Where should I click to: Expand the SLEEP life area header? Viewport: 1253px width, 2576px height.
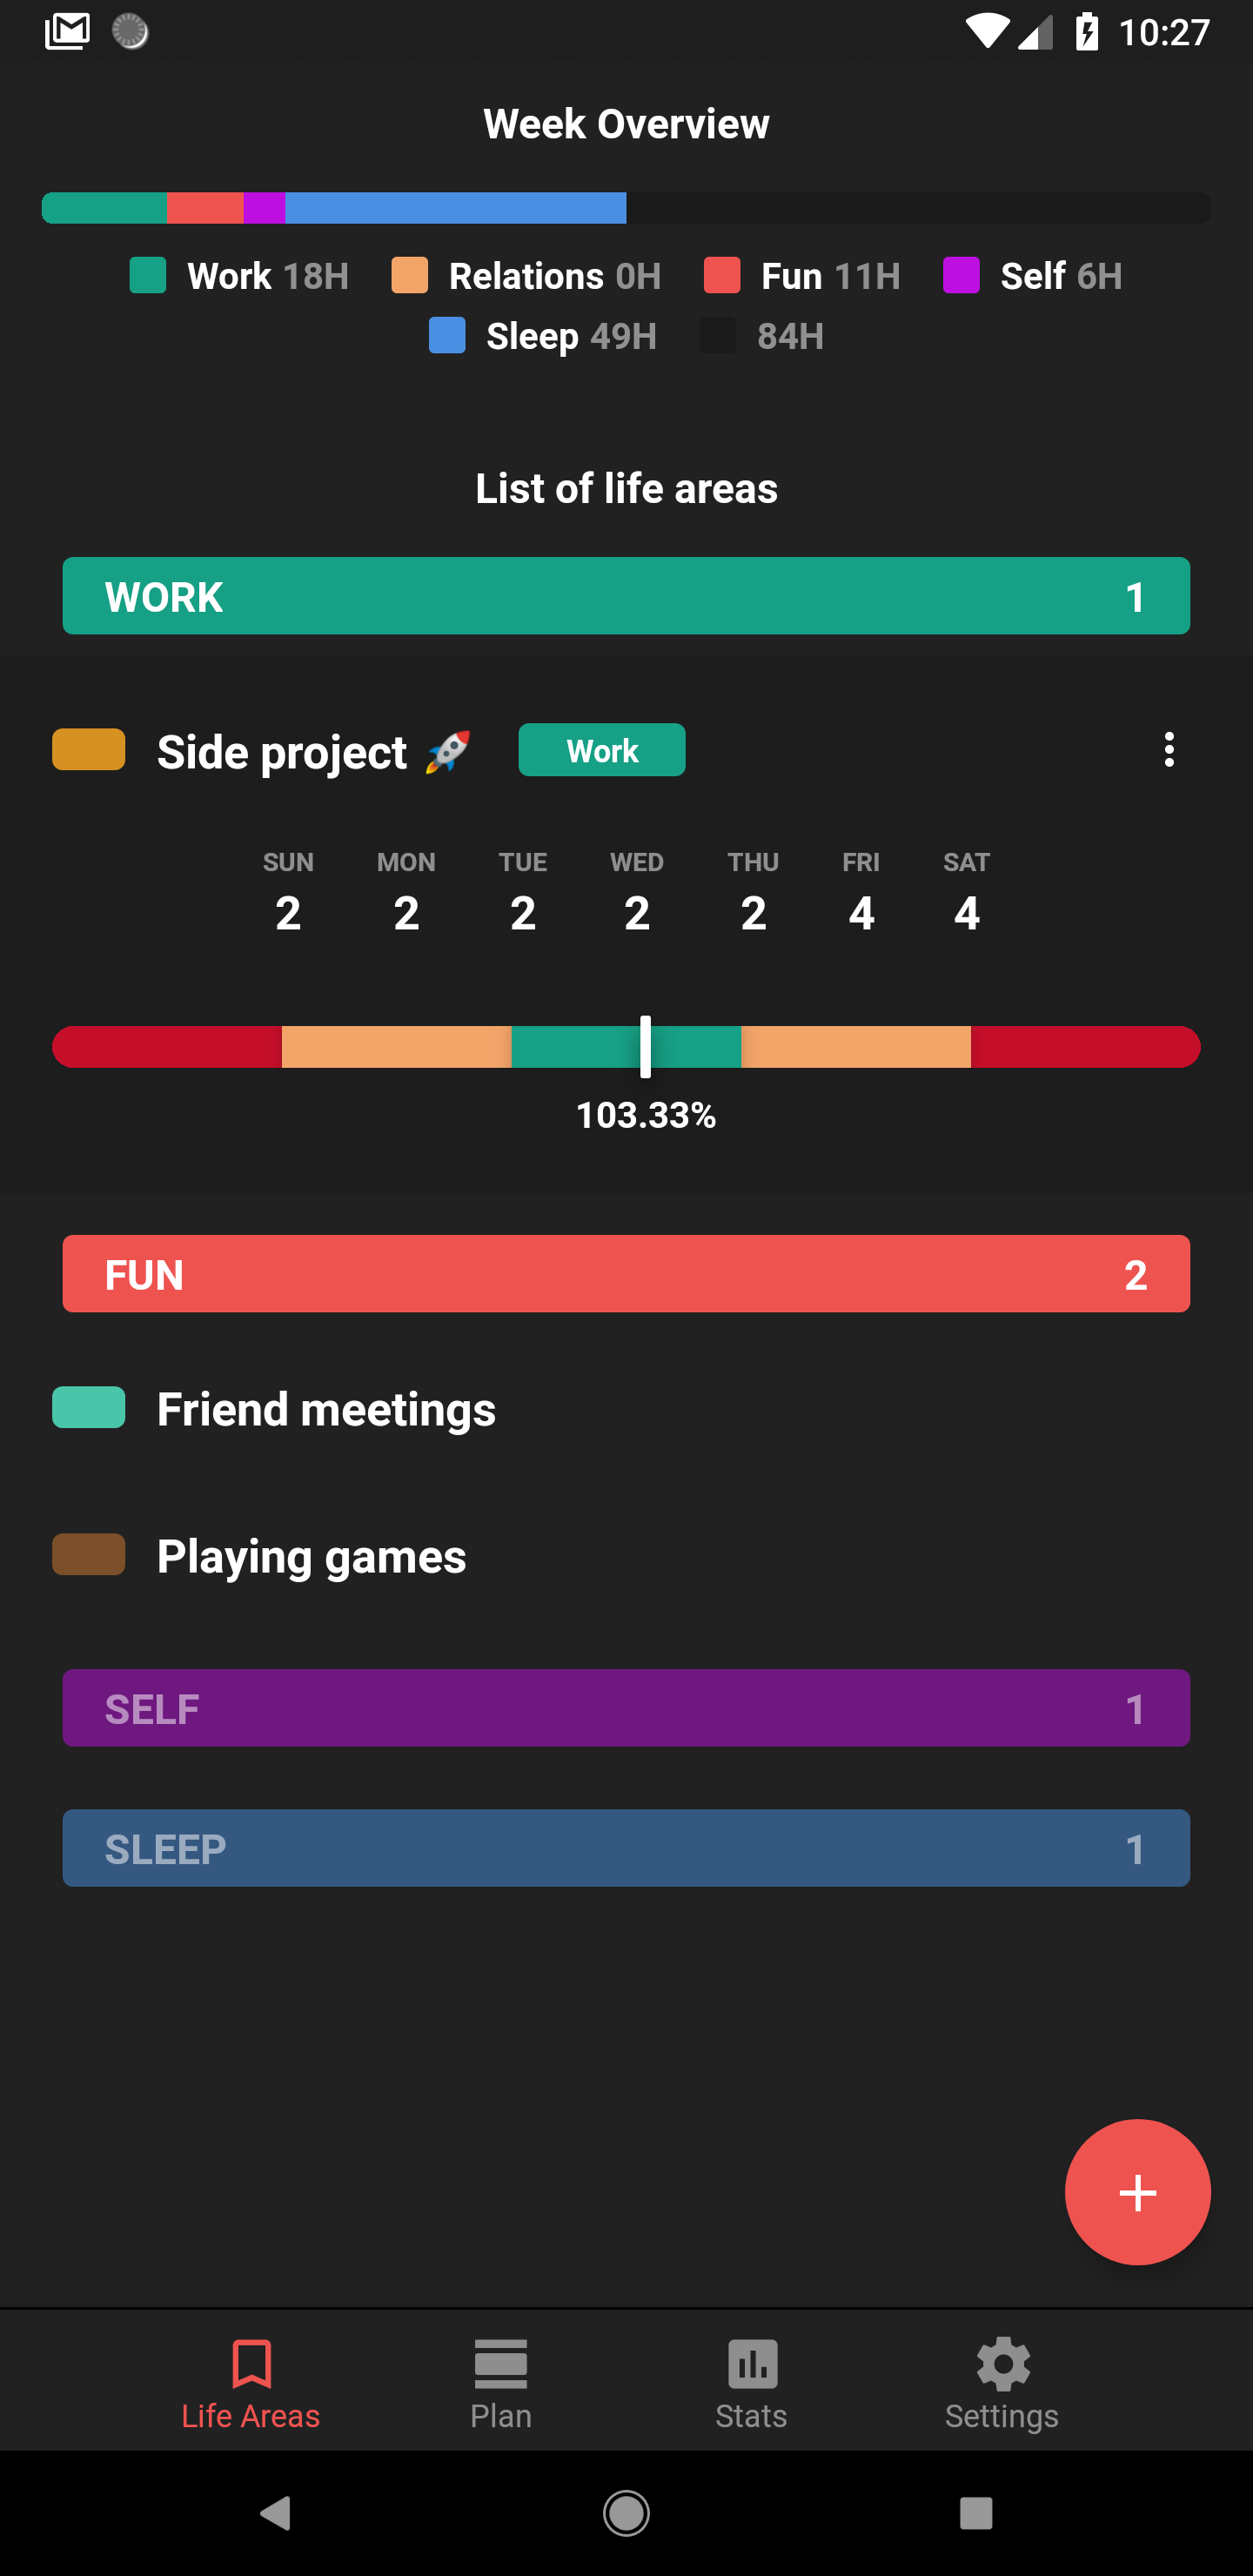coord(626,1848)
